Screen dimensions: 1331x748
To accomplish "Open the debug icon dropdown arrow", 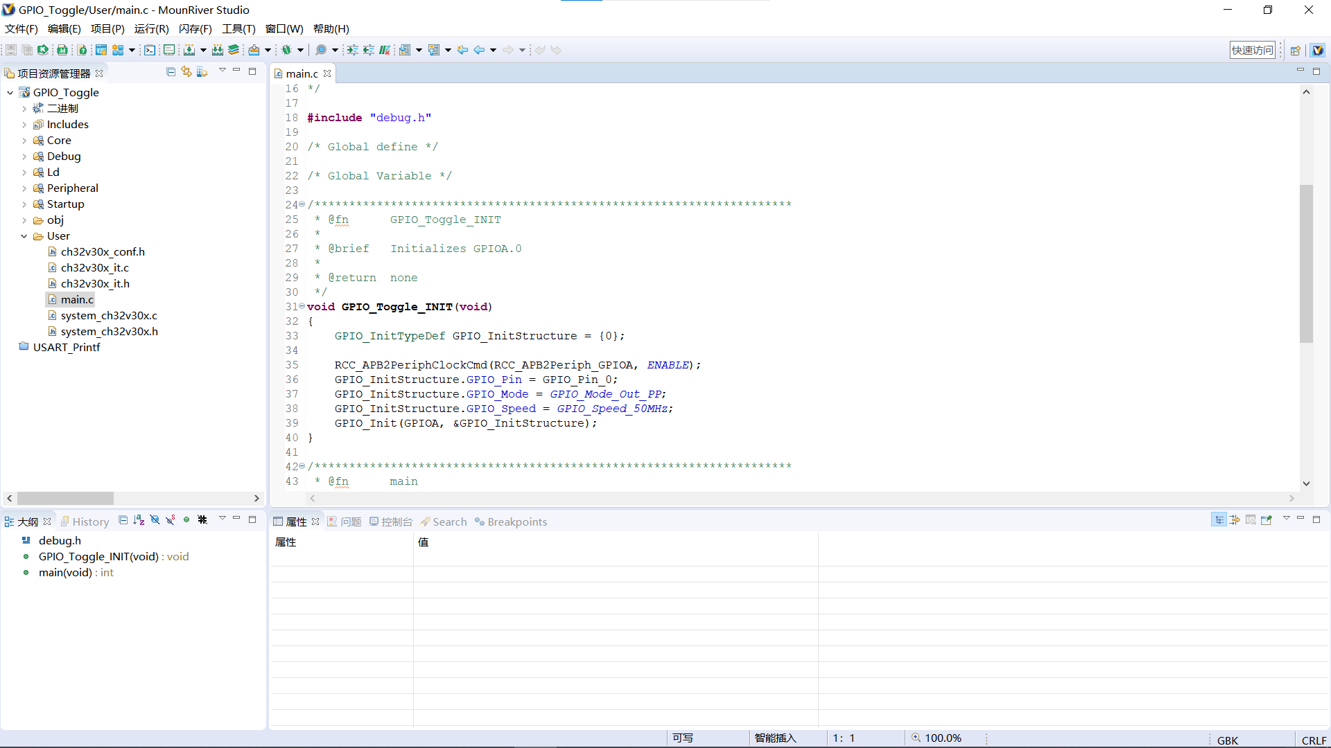I will pyautogui.click(x=301, y=50).
